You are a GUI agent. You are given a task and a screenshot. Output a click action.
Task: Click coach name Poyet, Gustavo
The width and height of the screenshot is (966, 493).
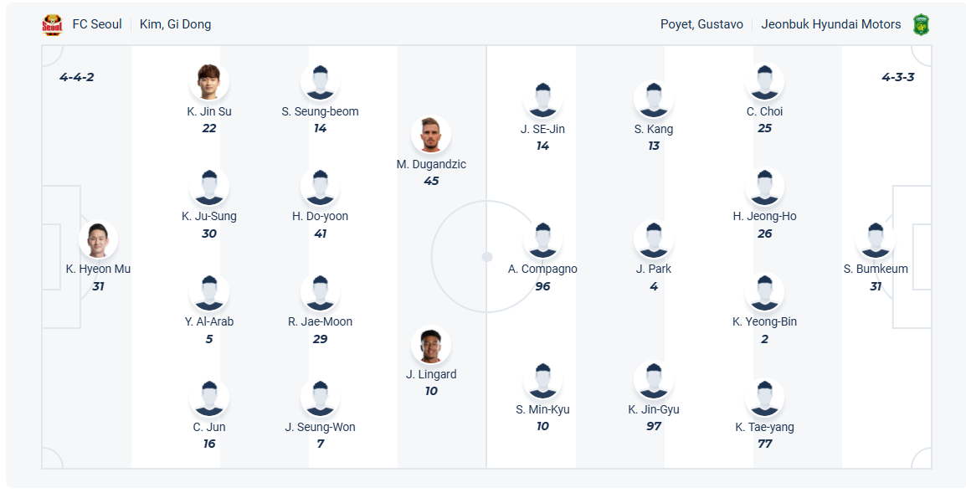pyautogui.click(x=701, y=24)
